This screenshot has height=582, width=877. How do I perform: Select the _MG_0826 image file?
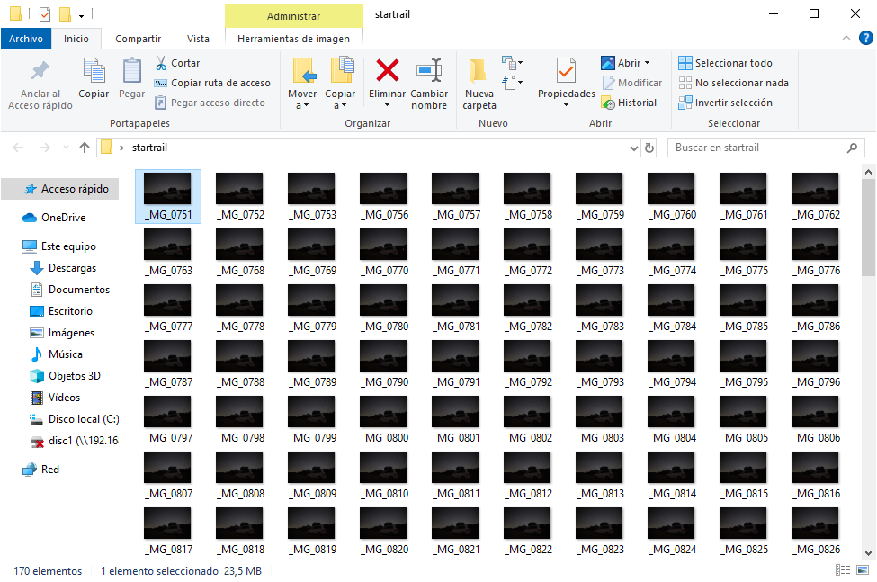[816, 531]
